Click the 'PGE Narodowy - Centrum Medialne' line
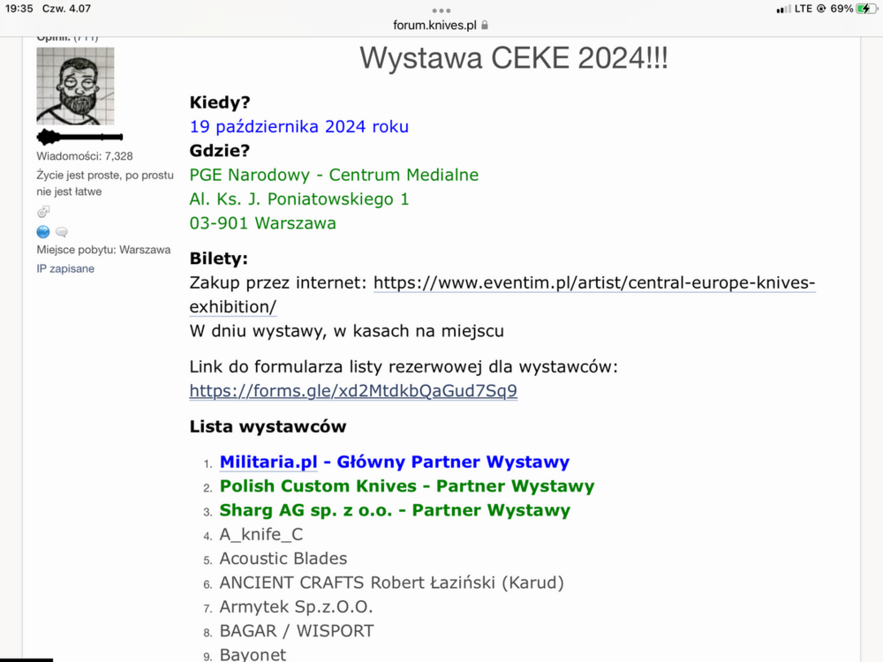Viewport: 883px width, 662px height. [x=334, y=175]
